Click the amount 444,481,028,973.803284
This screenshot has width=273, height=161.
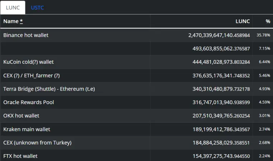221,62
